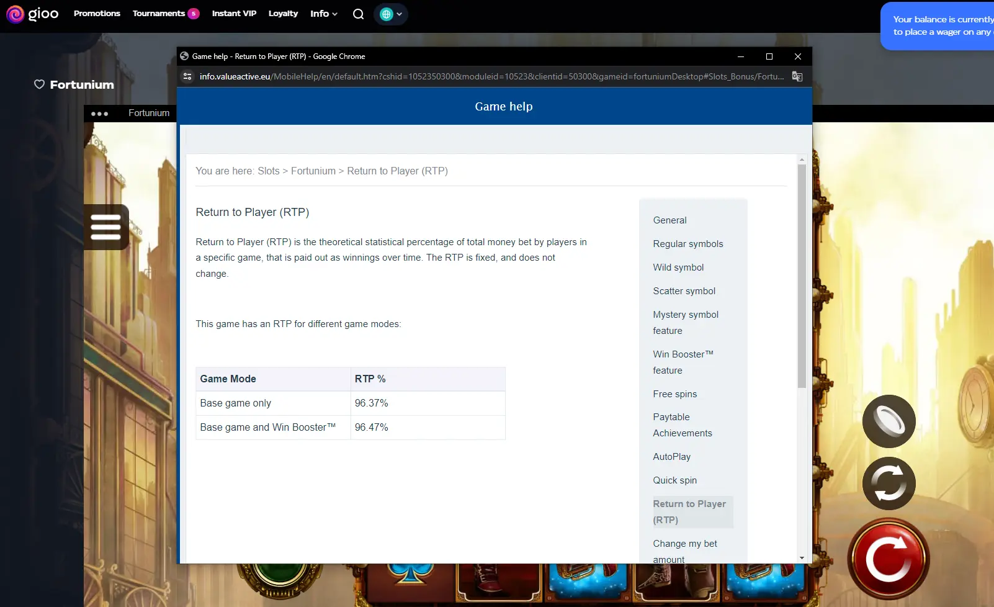Viewport: 994px width, 607px height.
Task: Open Loyalty page
Action: click(283, 14)
